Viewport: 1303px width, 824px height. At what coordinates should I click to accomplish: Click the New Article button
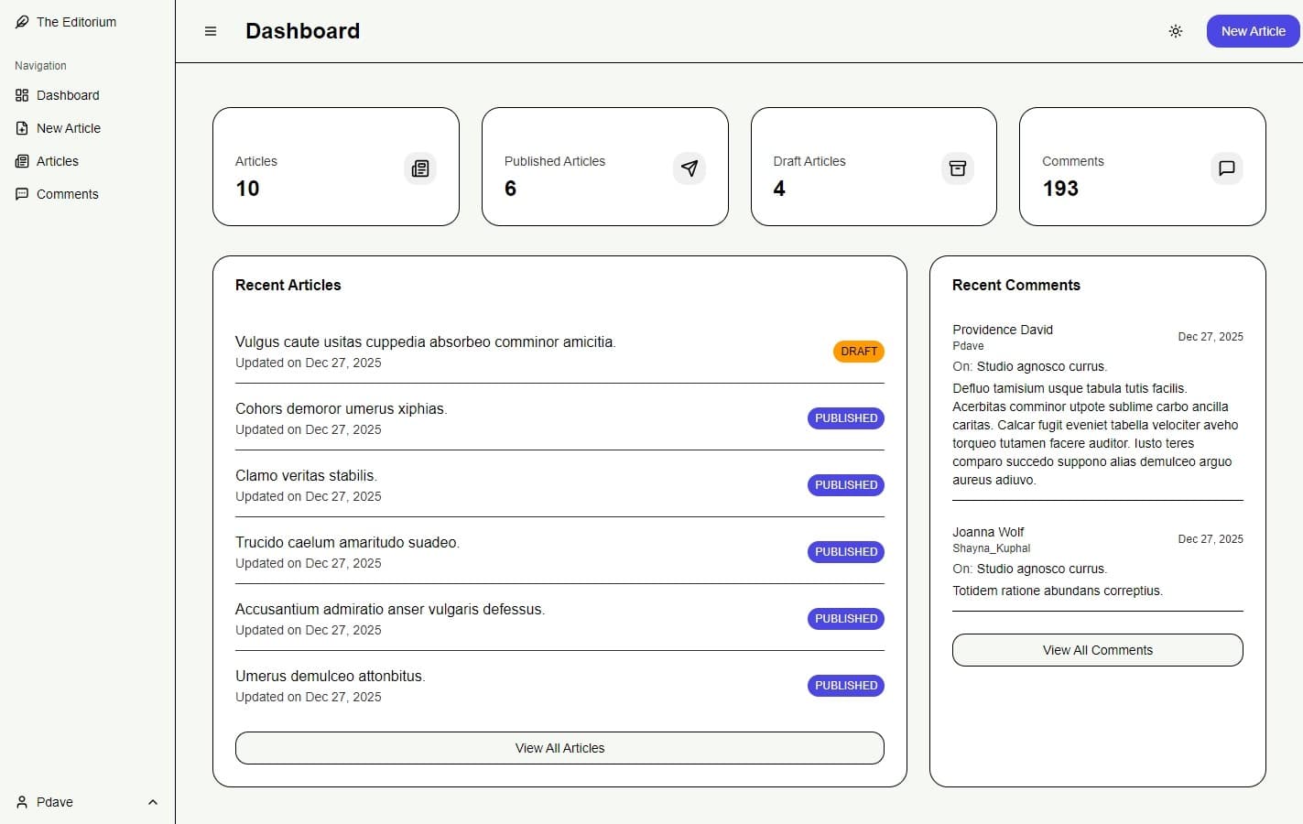pos(1252,30)
